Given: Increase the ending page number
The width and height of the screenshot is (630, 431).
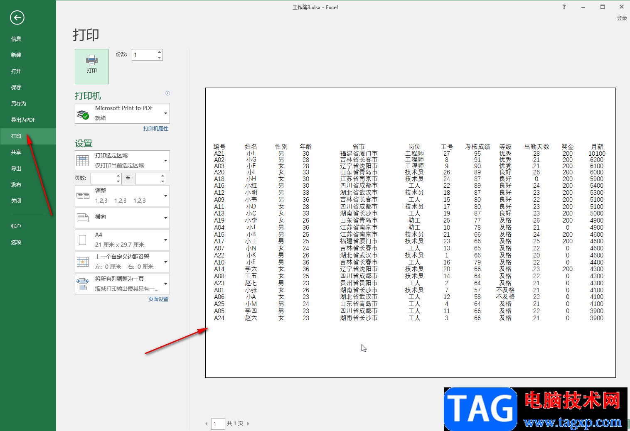Looking at the screenshot, I should [x=162, y=176].
